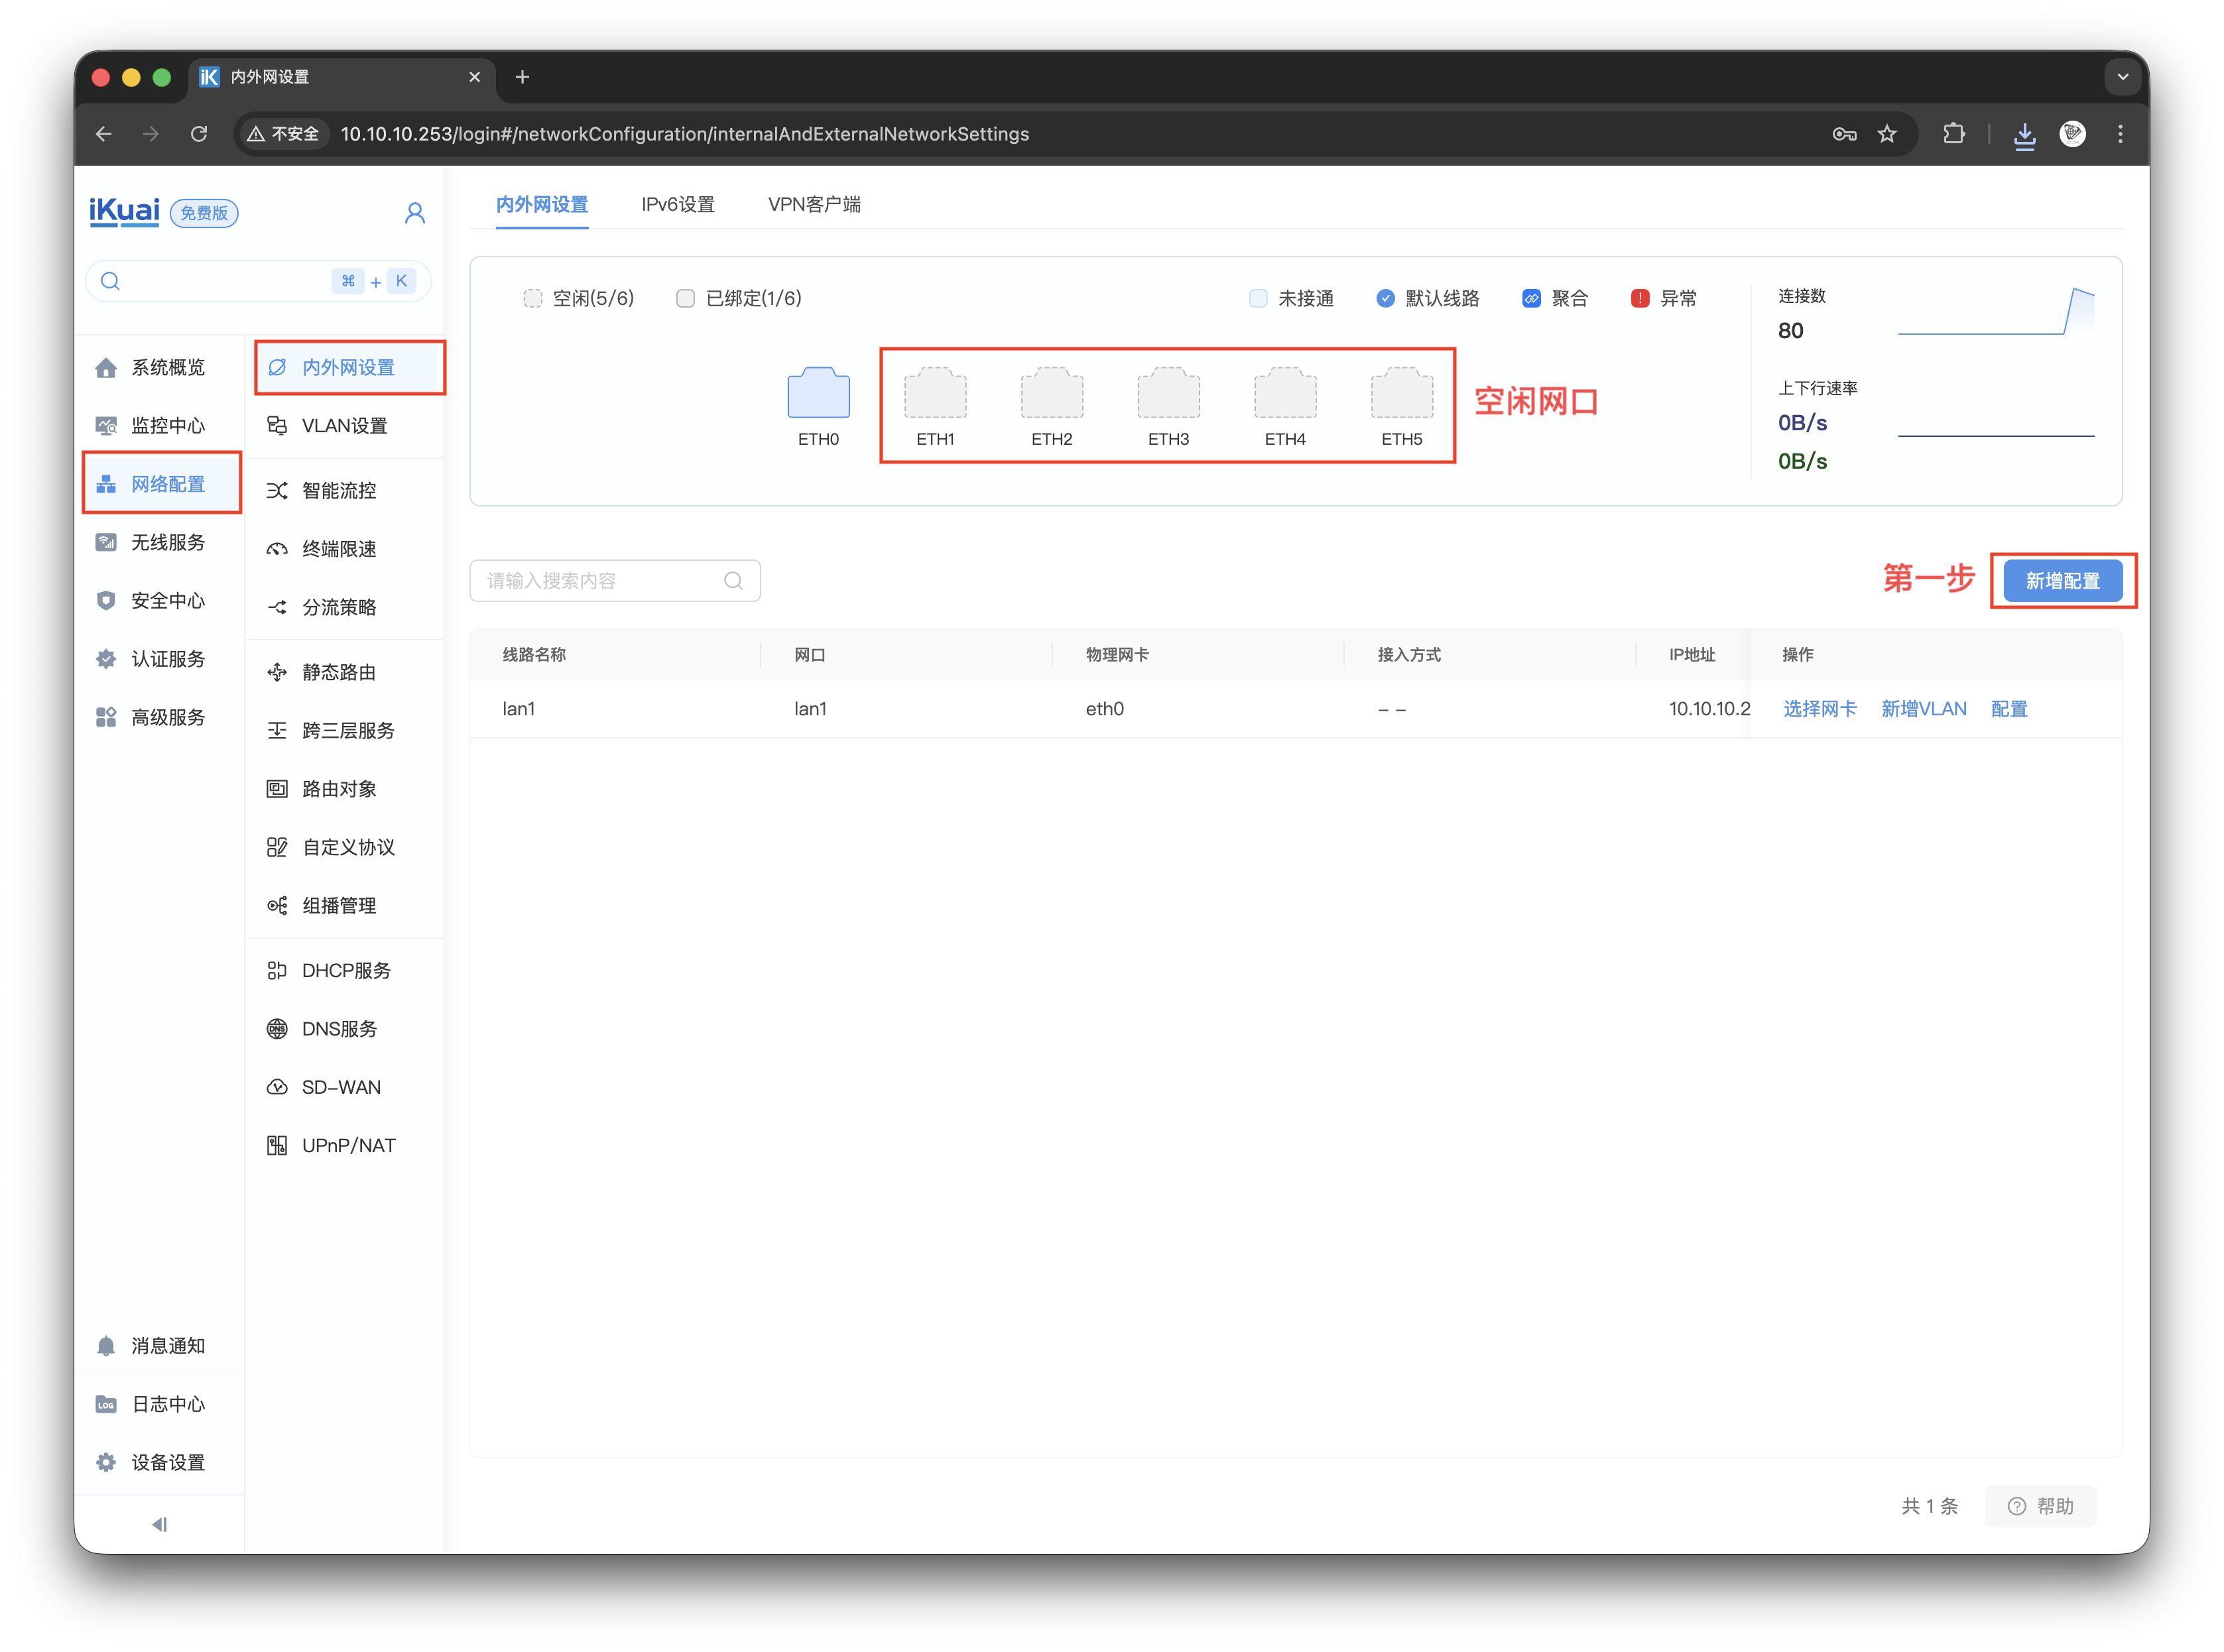Bookmark page with star icon
The height and width of the screenshot is (1652, 2224).
tap(1887, 134)
